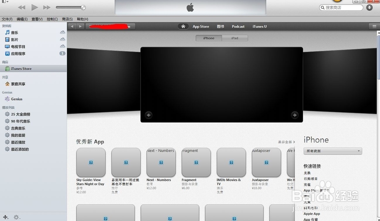Click the cloud icon beside 影片
The height and width of the screenshot is (221, 380).
63,39
